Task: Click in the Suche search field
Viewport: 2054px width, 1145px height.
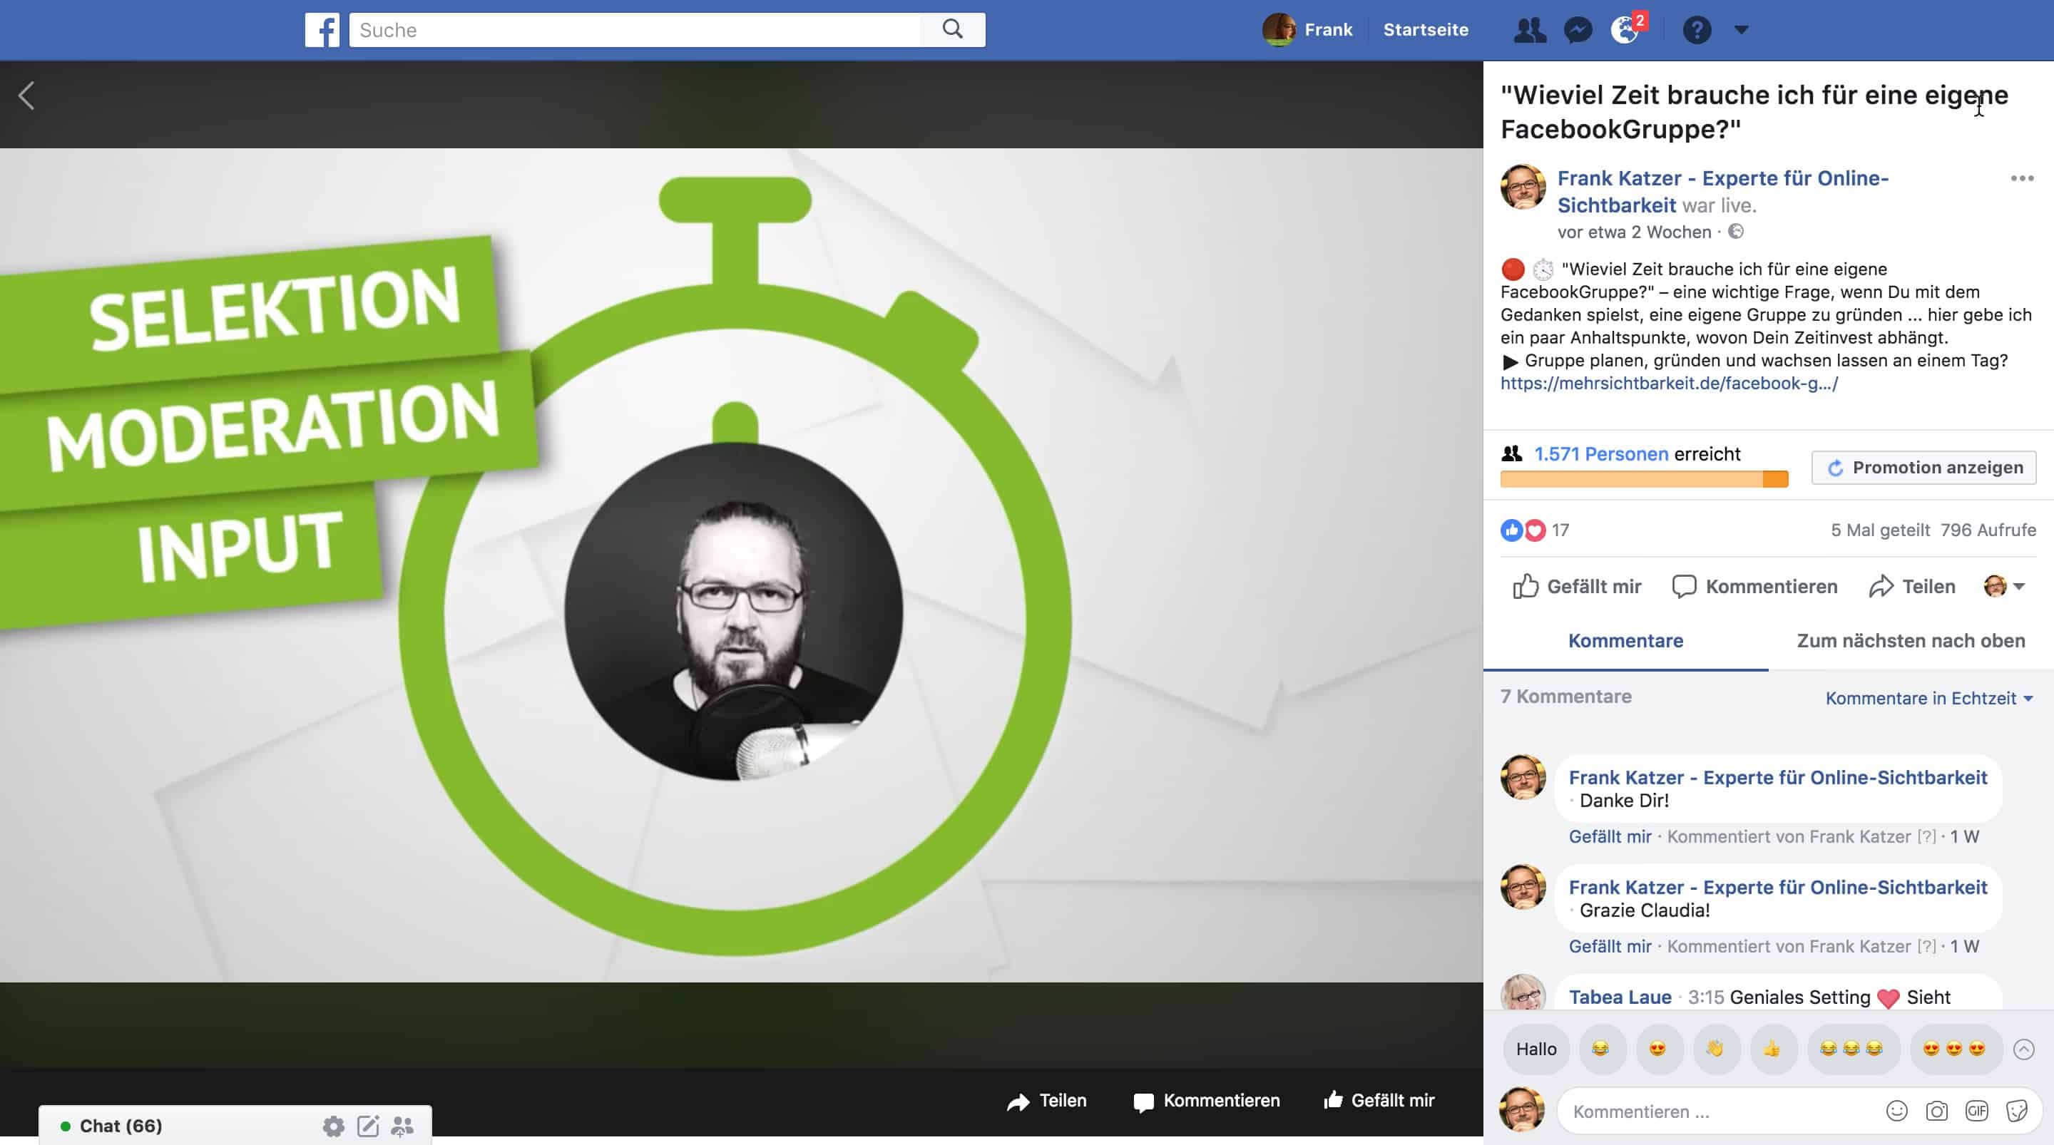Action: coord(635,30)
